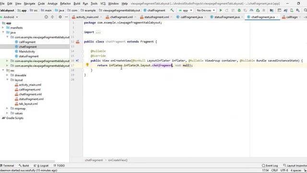
Task: Run the app with green play button
Action: click(221, 10)
